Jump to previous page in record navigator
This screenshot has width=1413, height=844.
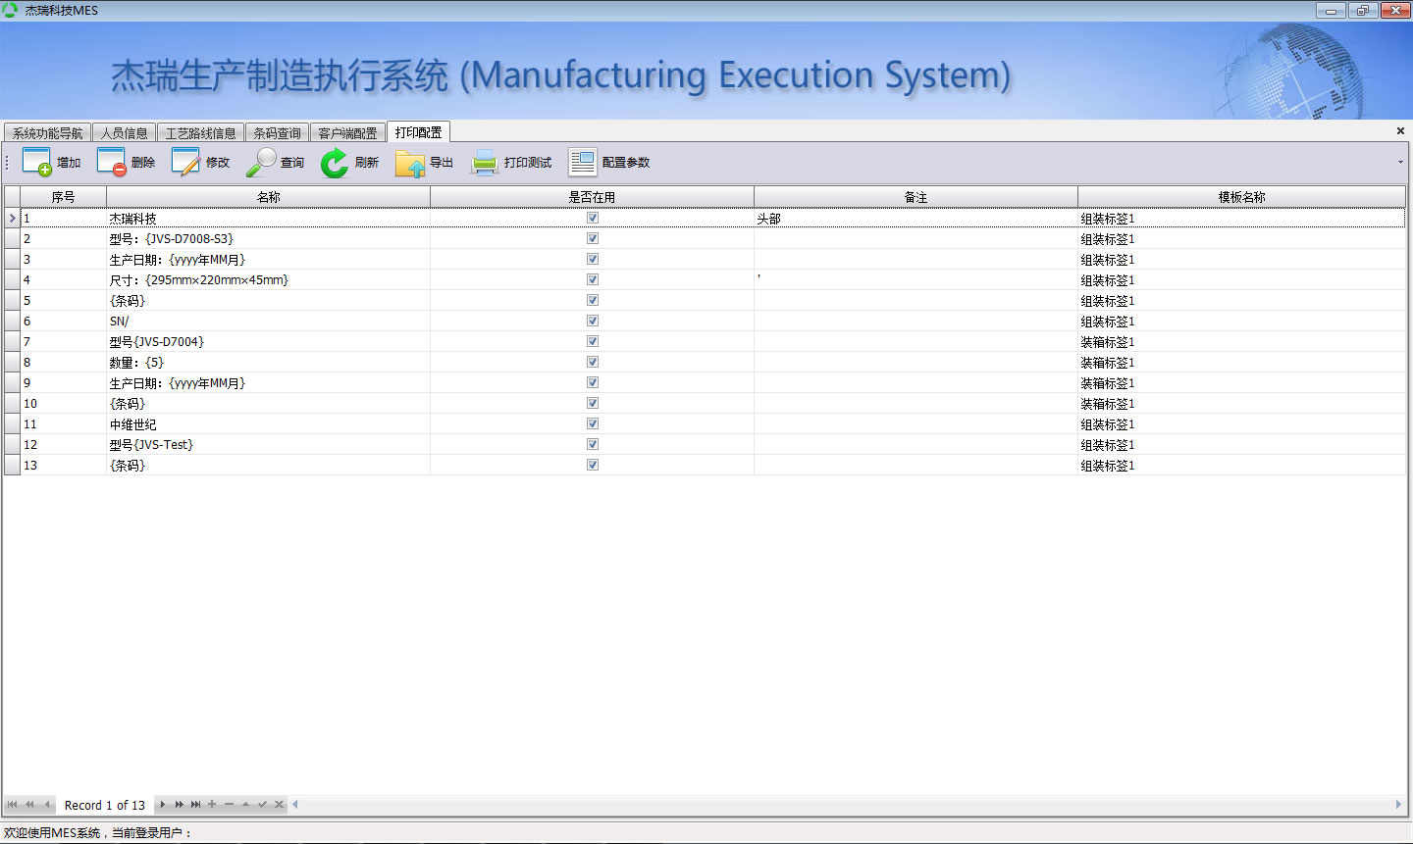29,805
